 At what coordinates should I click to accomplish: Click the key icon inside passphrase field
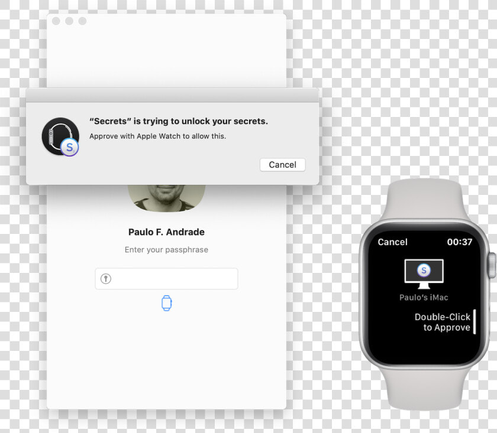coord(106,279)
